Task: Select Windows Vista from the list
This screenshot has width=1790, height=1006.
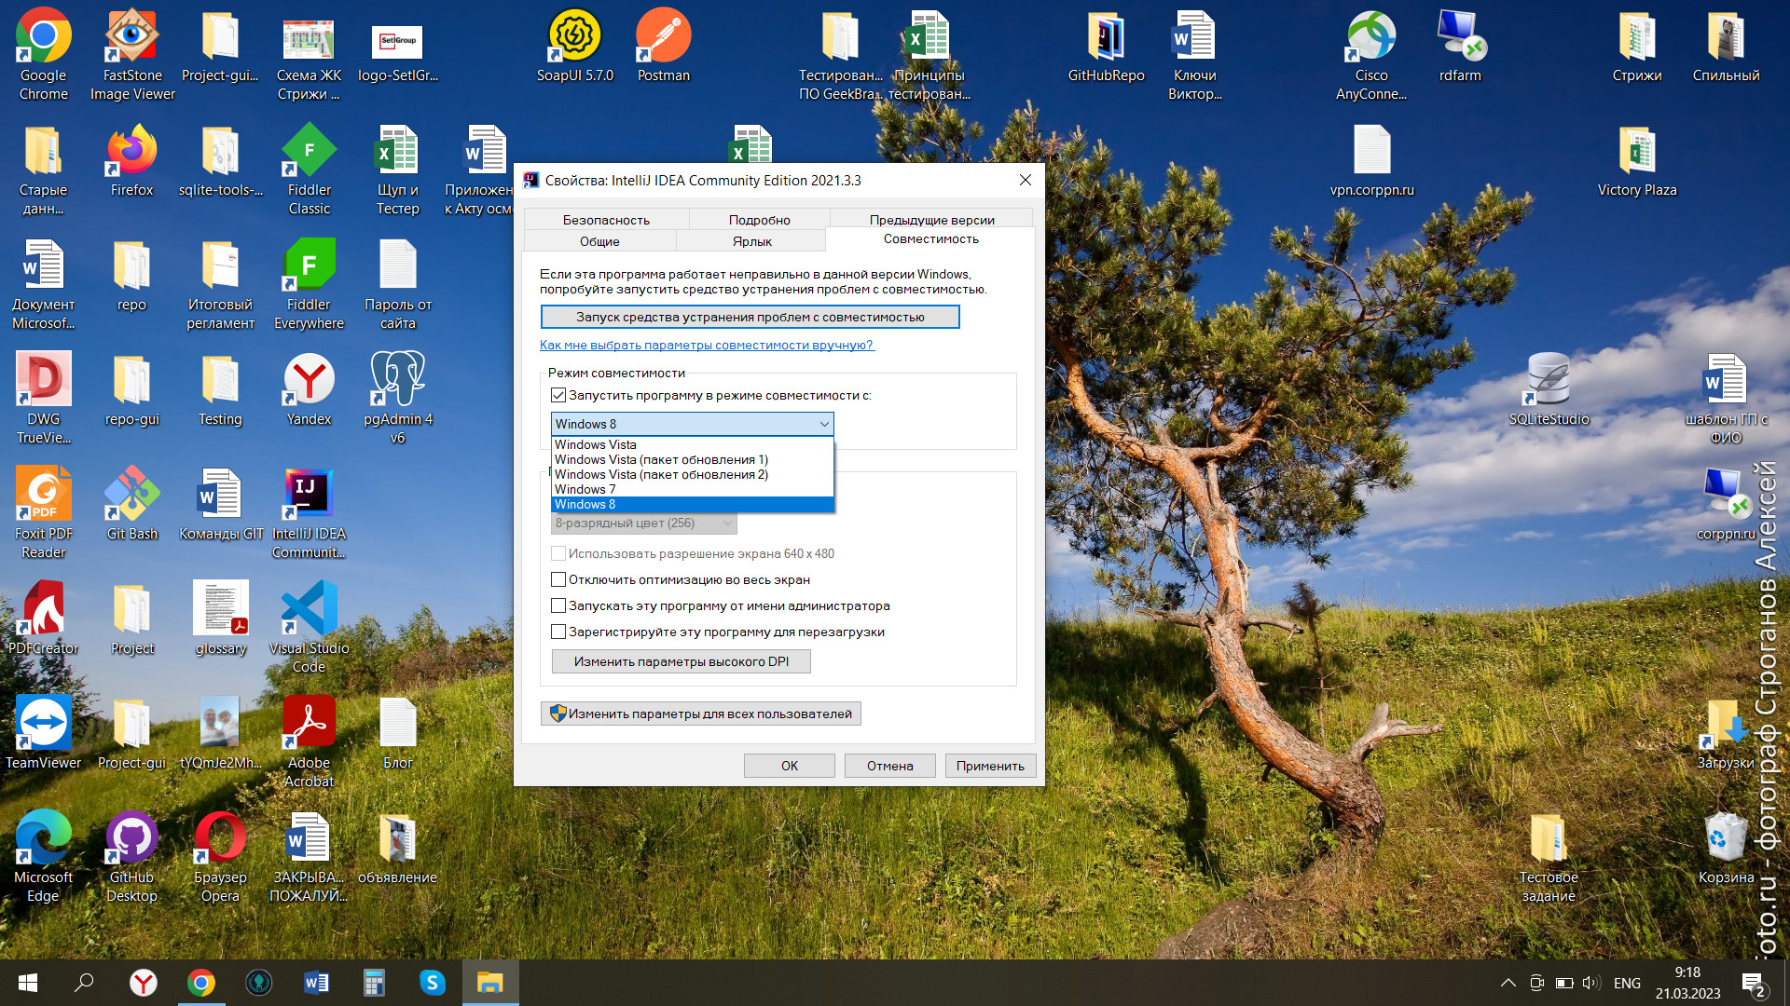Action: (692, 444)
